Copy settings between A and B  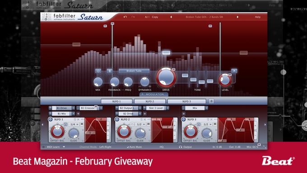pyautogui.click(x=155, y=17)
